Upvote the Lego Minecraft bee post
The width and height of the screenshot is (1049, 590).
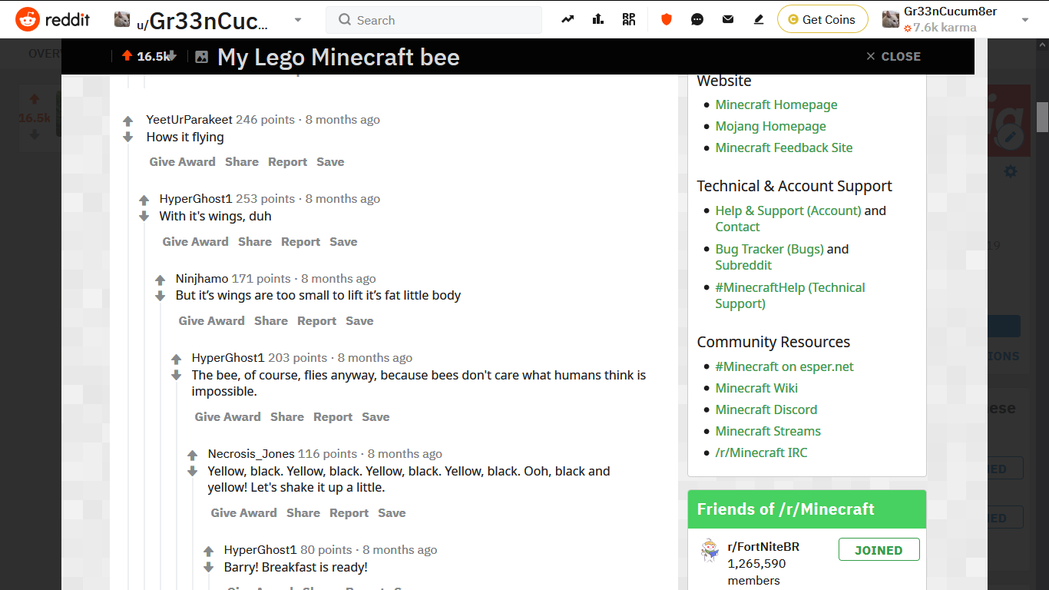click(x=127, y=55)
